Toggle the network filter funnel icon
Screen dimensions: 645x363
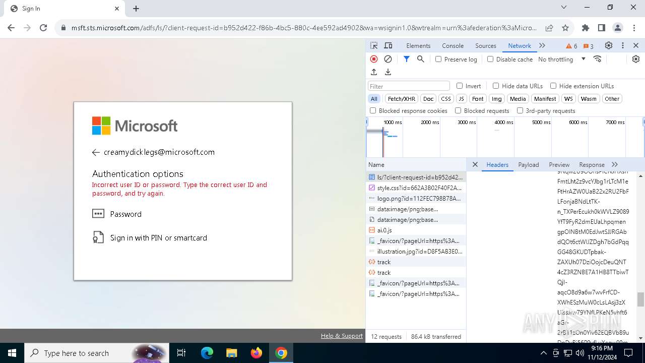pos(407,59)
